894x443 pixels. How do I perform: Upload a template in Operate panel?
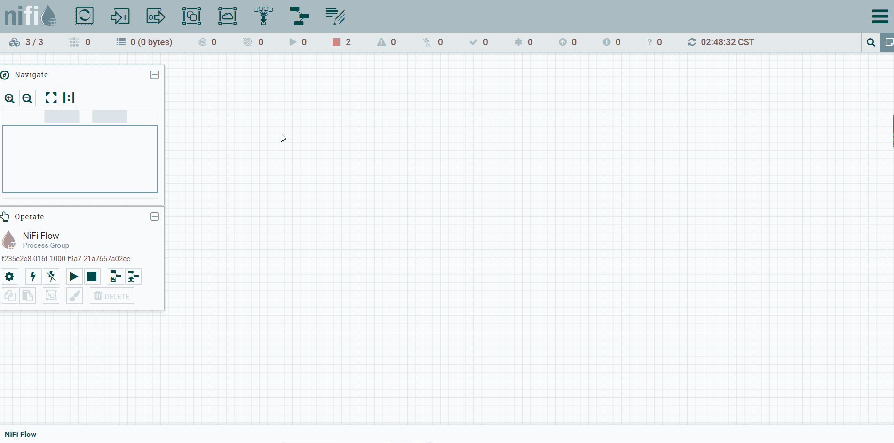coord(134,277)
